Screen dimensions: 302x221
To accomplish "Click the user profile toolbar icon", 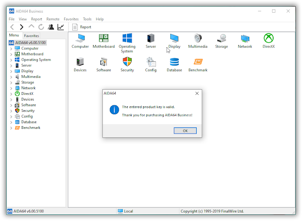I will pos(51,27).
